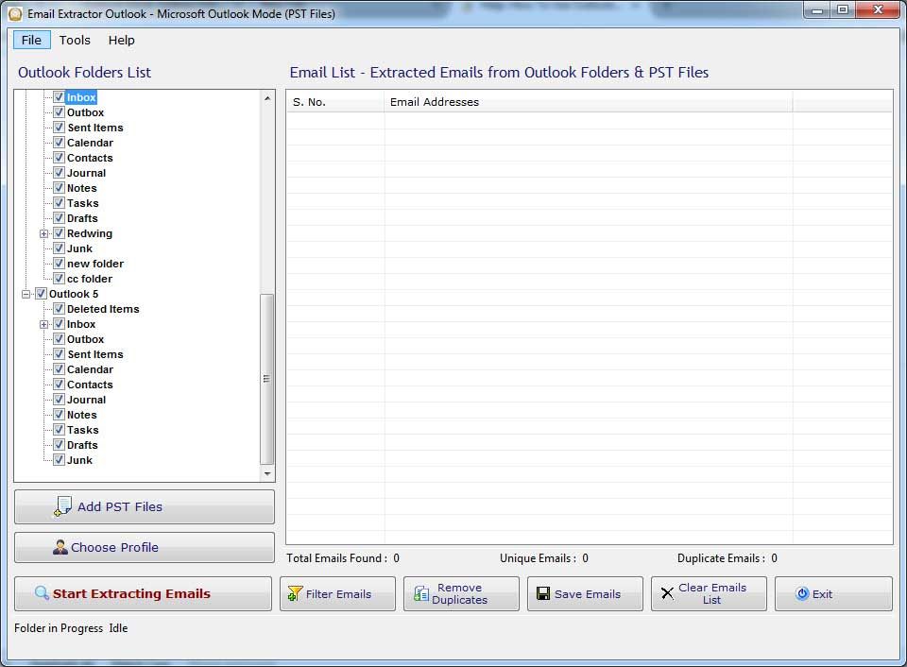Expand the Inbox node under Outlook 5
907x667 pixels.
[x=44, y=324]
